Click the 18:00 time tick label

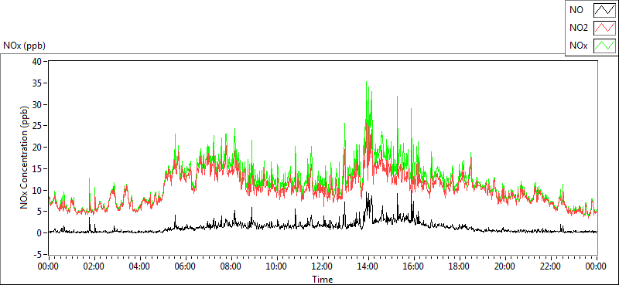click(x=460, y=267)
